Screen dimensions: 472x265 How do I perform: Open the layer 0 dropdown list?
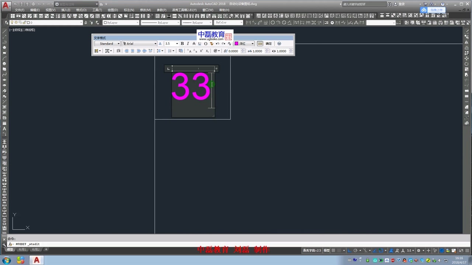point(45,22)
